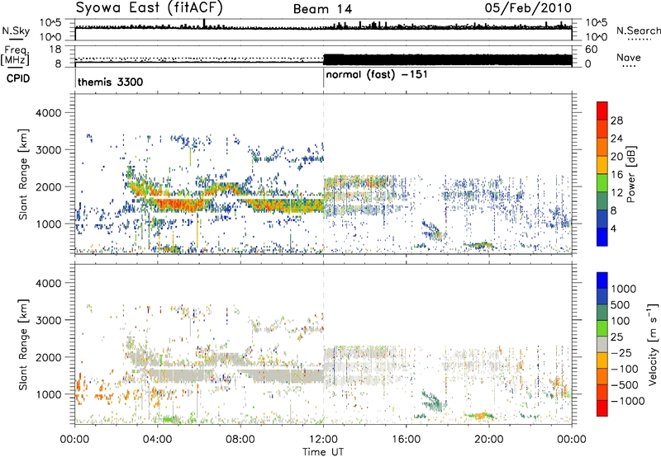The image size is (661, 457).
Task: Select the 'Beam 14' header label
Action: (x=322, y=9)
